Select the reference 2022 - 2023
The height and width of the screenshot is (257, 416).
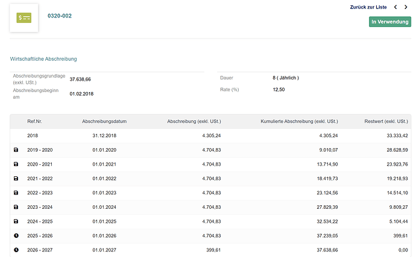tap(40, 193)
